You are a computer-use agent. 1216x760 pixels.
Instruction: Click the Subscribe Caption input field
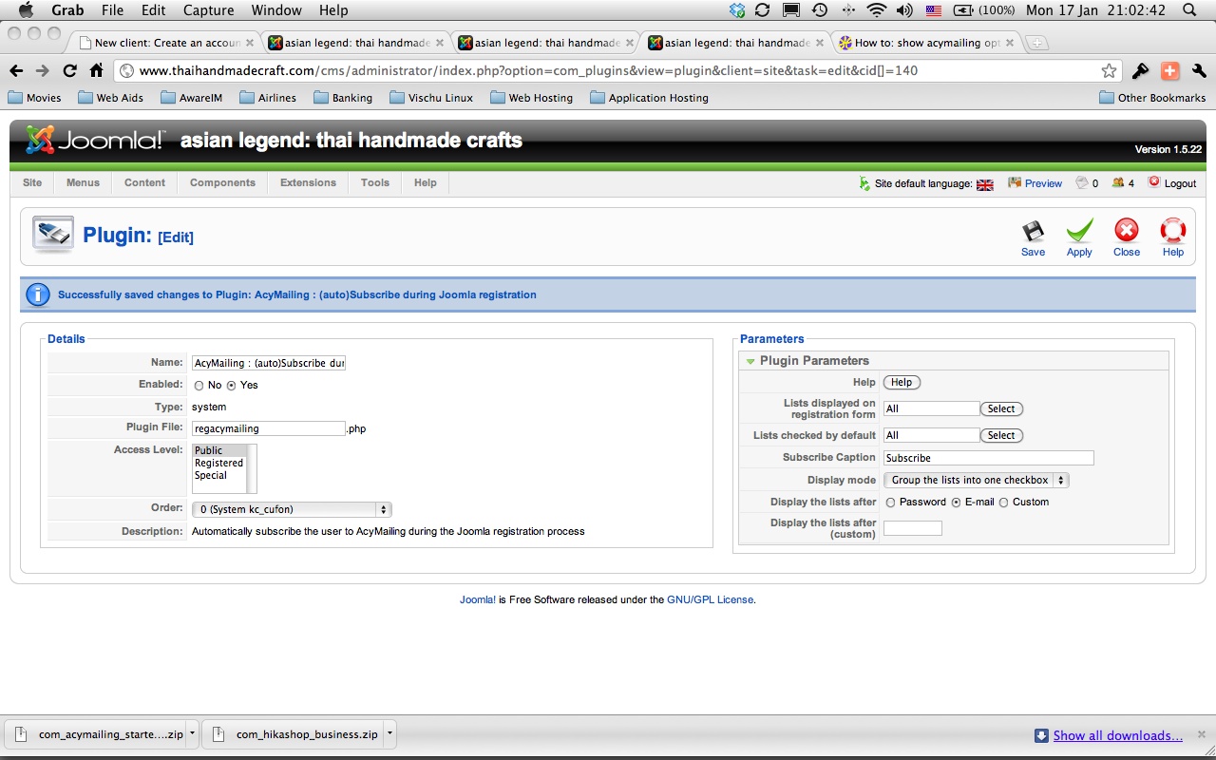point(989,458)
